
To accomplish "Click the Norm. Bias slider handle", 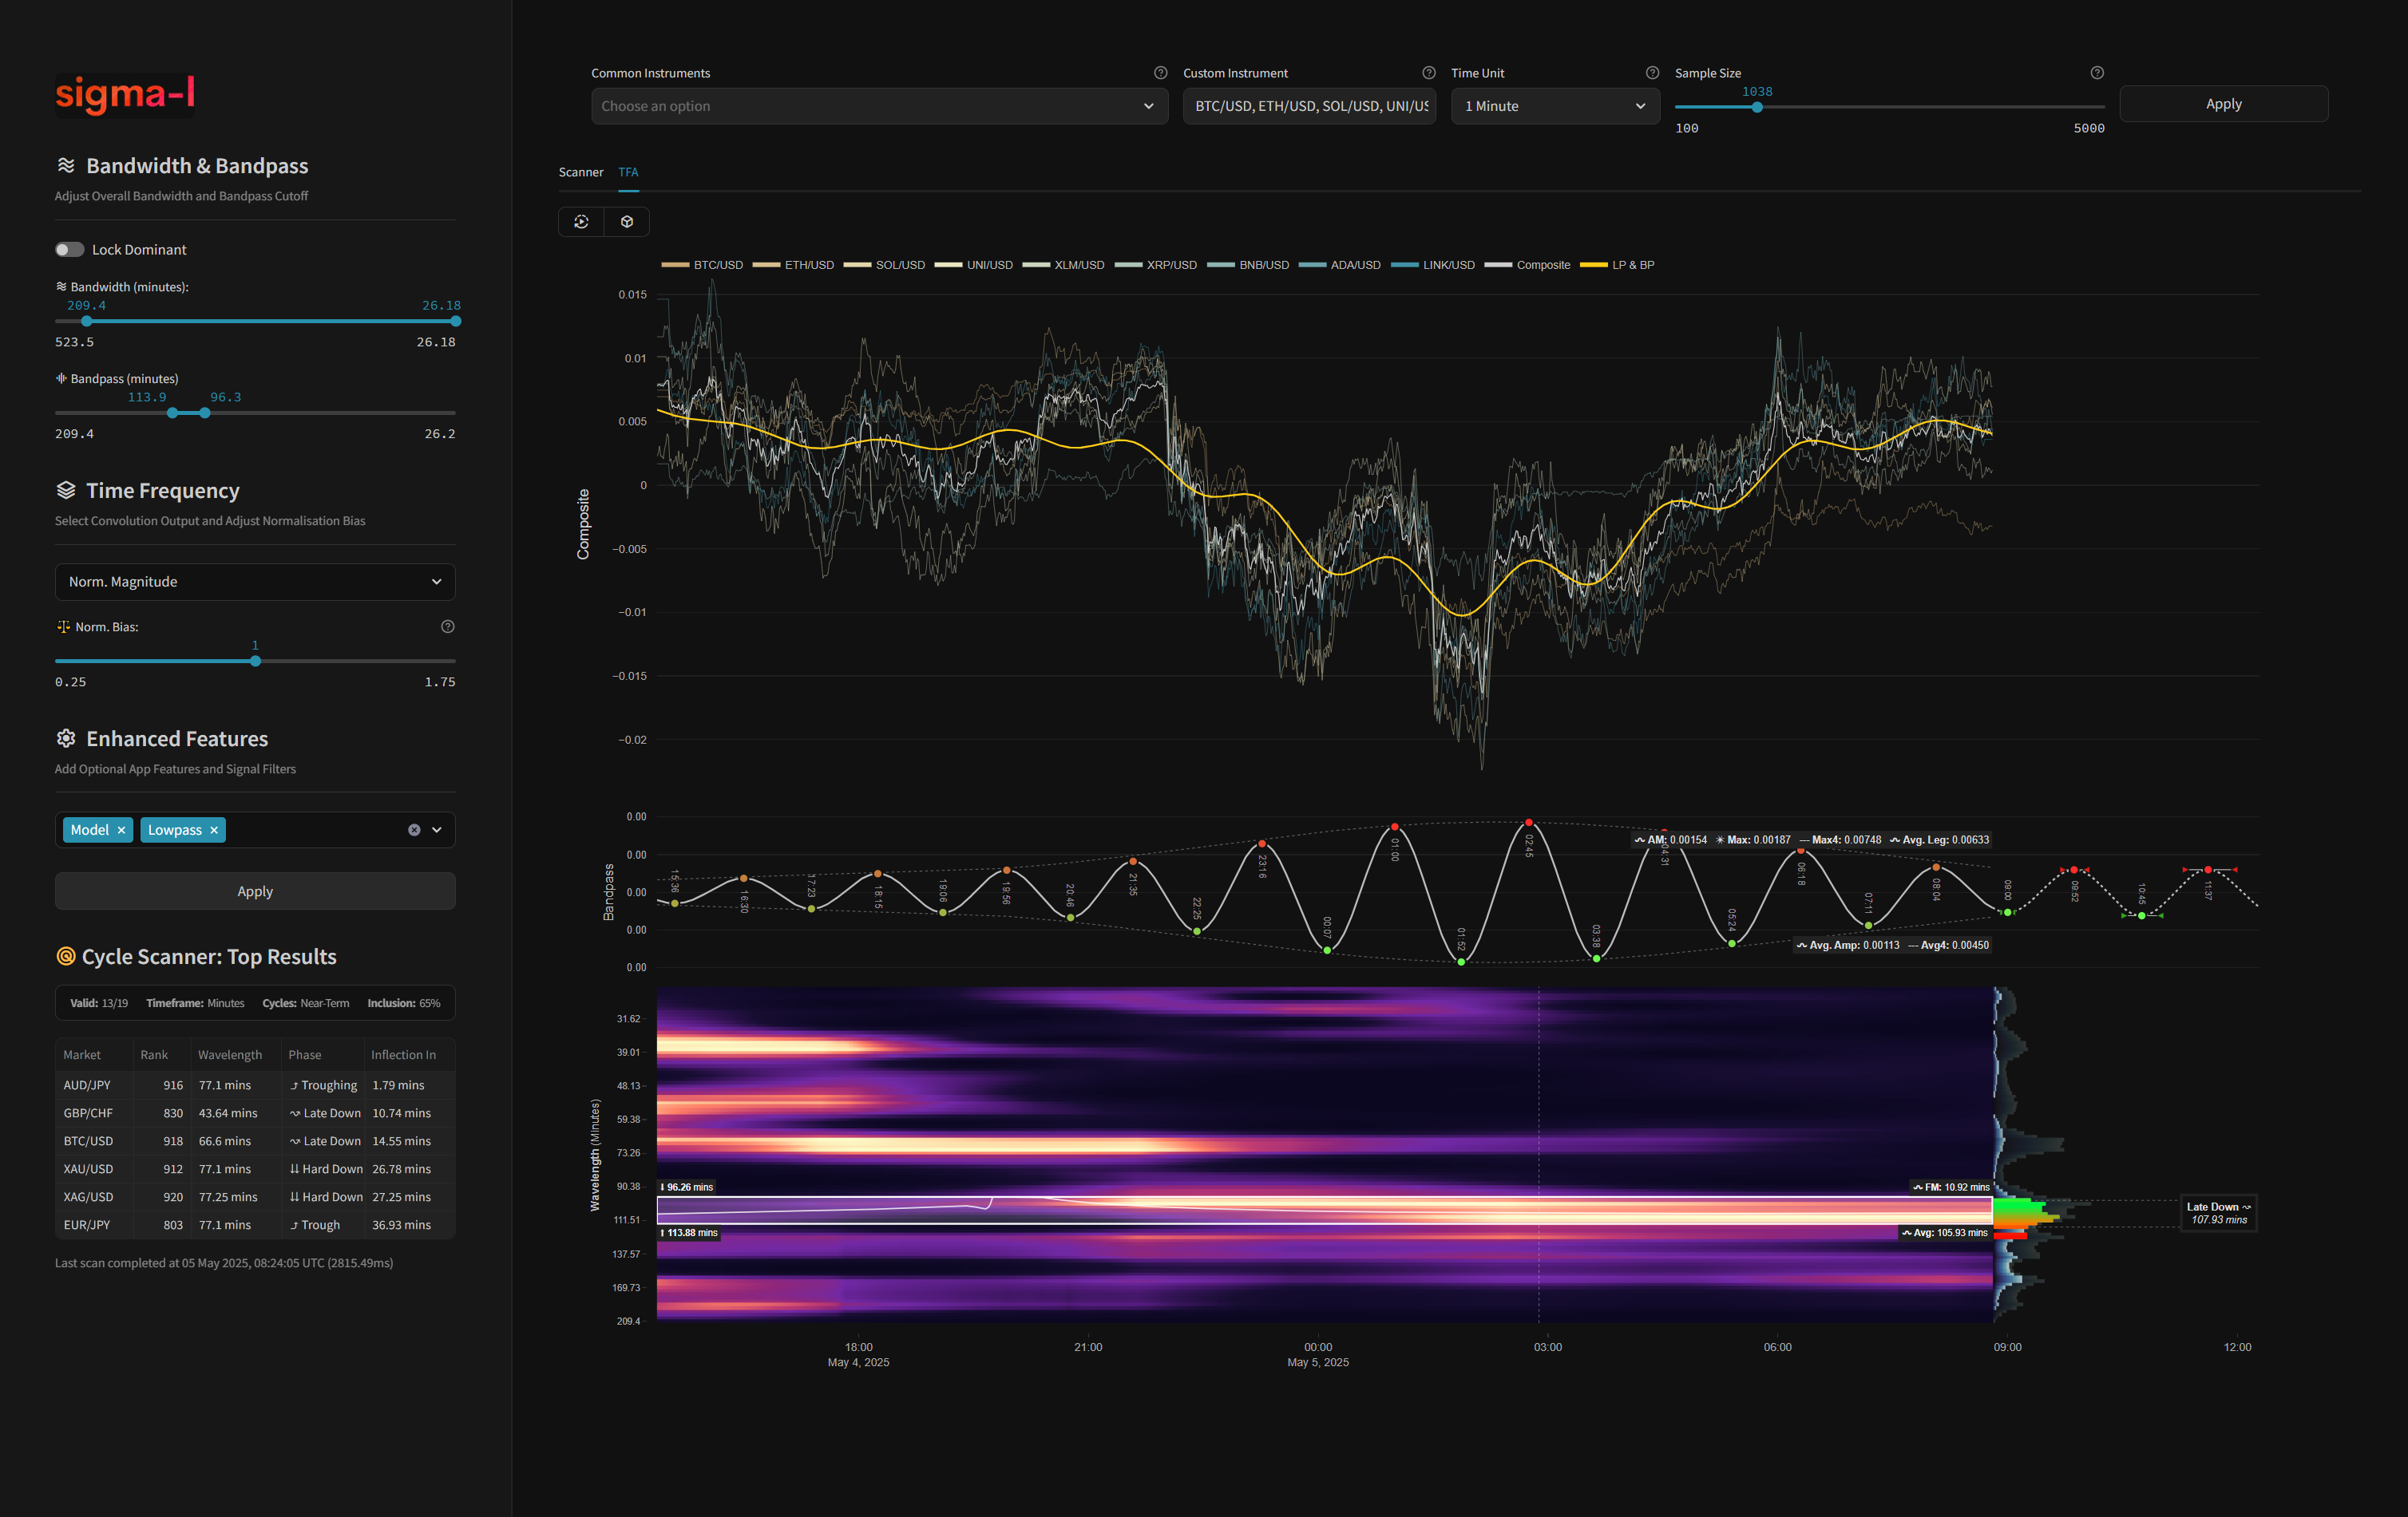I will coord(255,661).
